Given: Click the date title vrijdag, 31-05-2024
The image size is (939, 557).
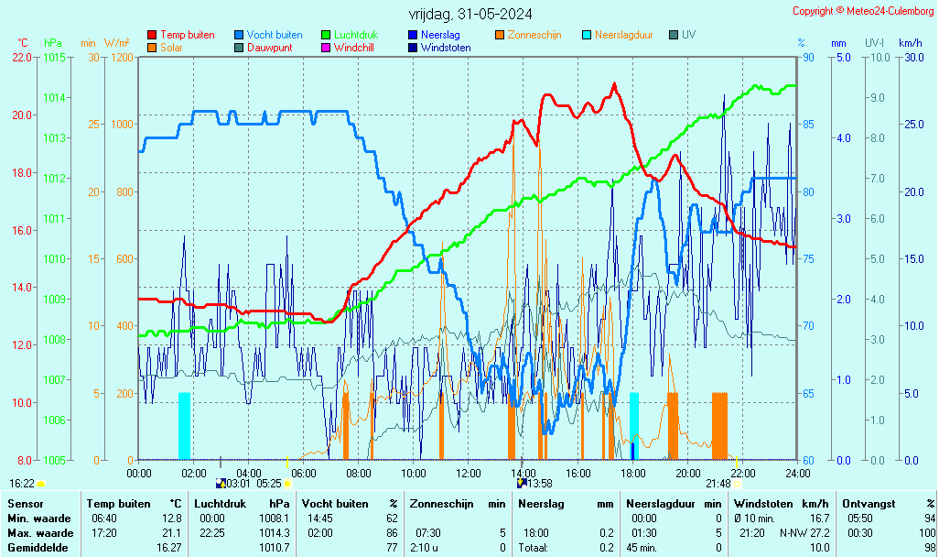Looking at the screenshot, I should (x=470, y=14).
